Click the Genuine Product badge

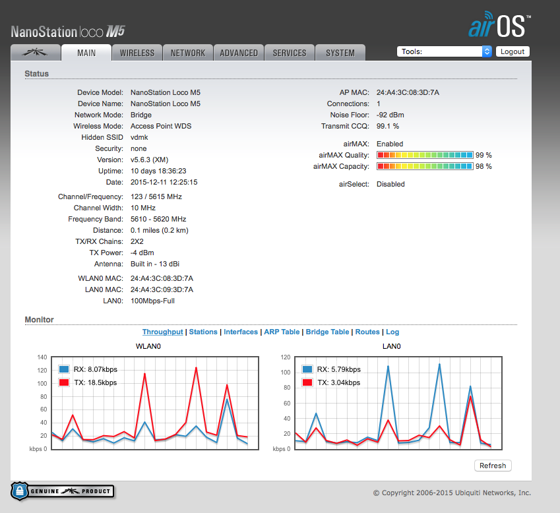[62, 491]
